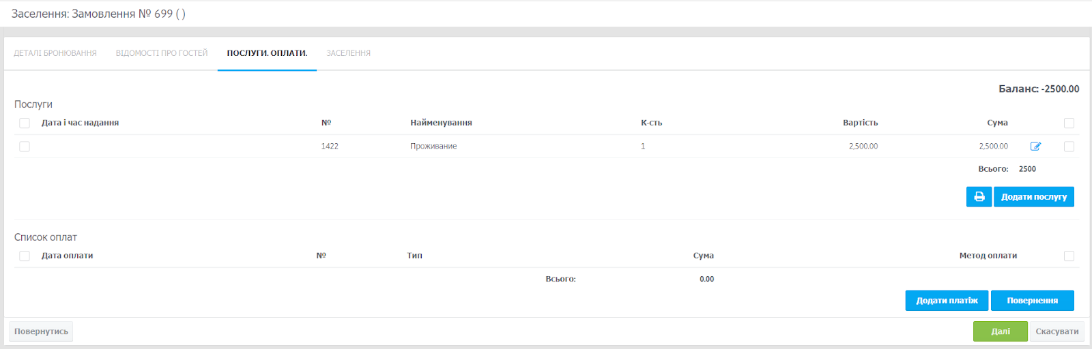This screenshot has width=1092, height=349.
Task: Check the box right of Метод оплати
Action: coord(1069,256)
